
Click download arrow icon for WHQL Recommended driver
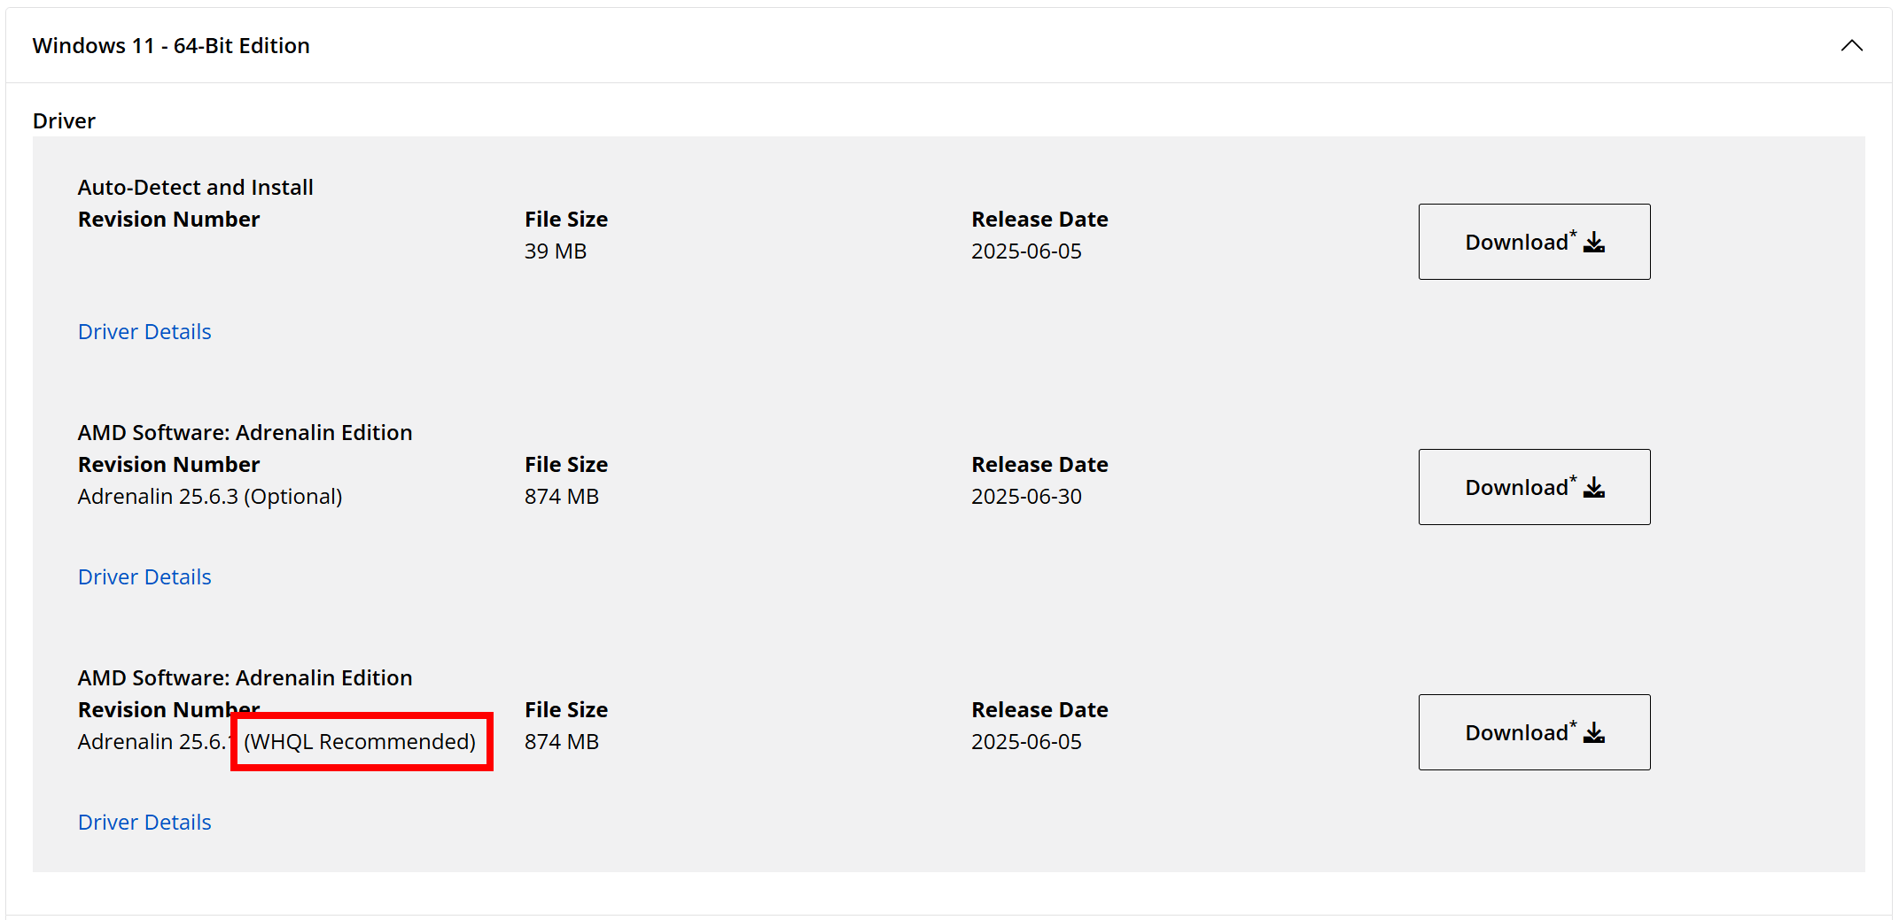tap(1594, 733)
